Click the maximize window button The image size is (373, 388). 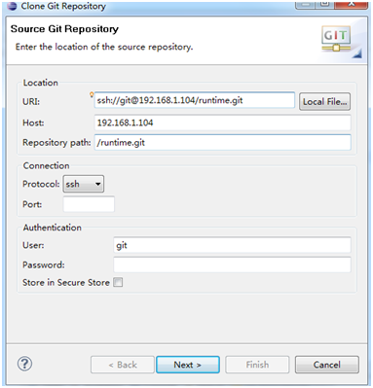click(325, 4)
